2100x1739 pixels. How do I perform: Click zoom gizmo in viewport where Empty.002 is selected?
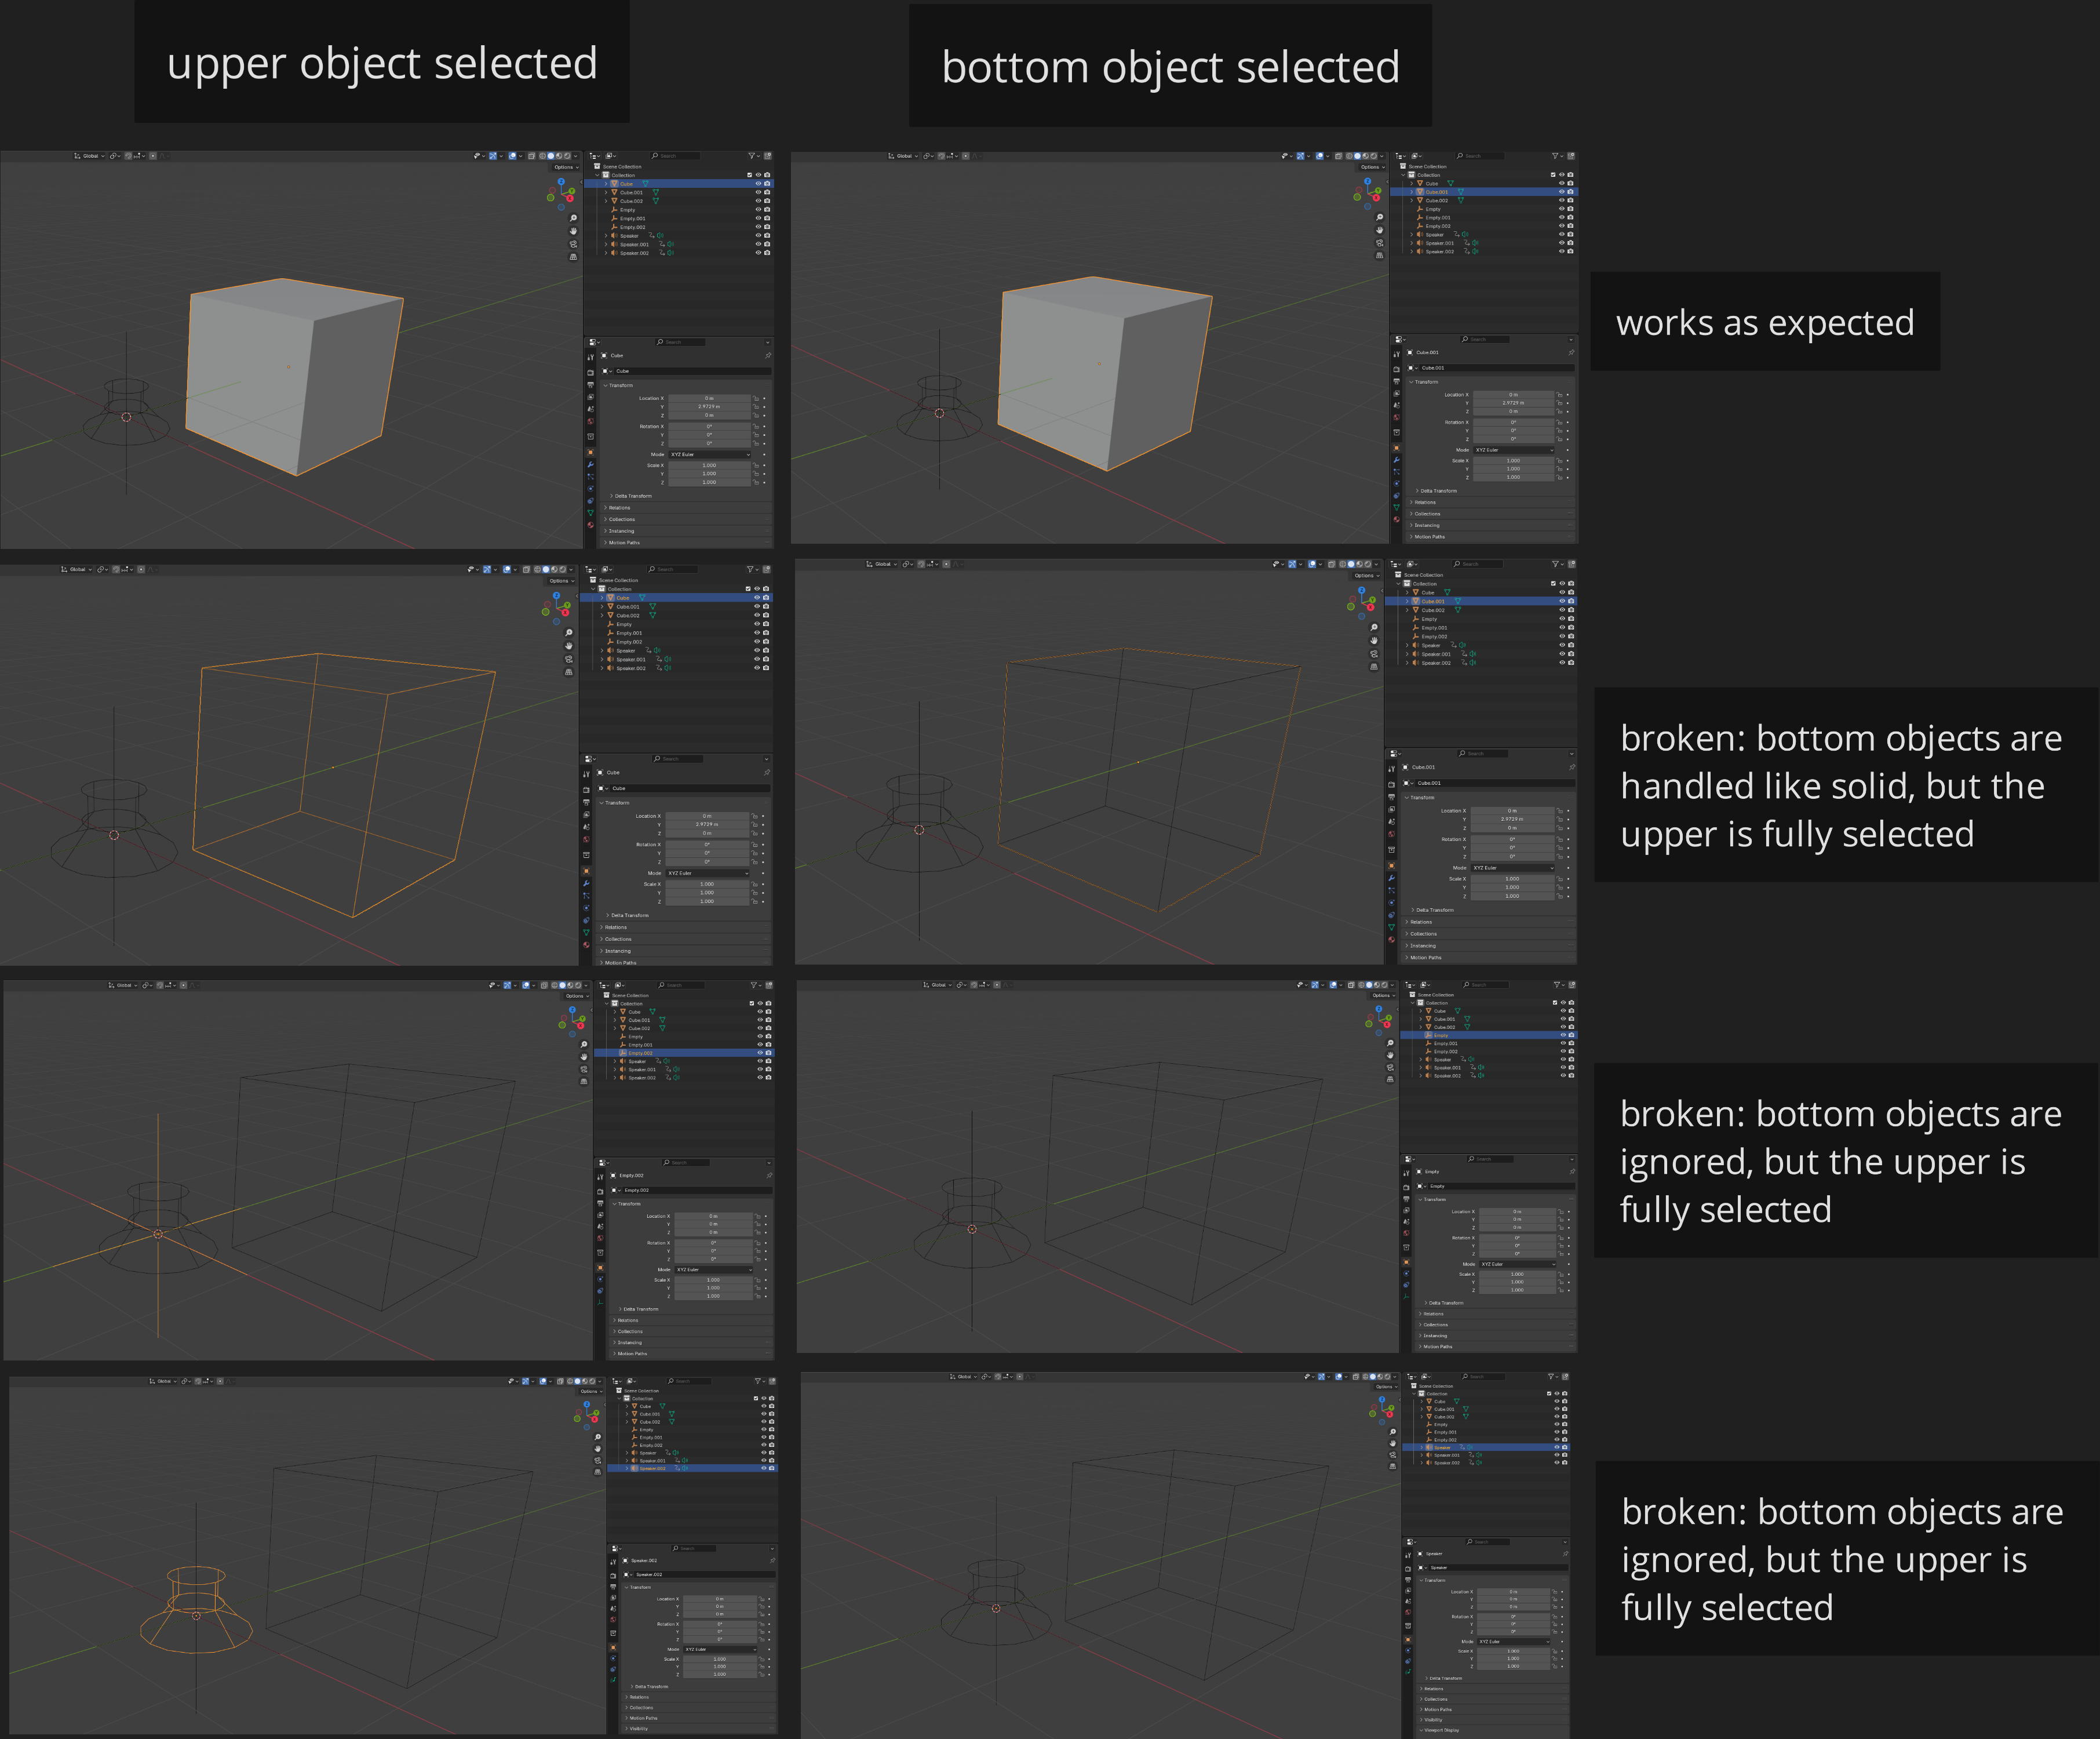click(x=584, y=1045)
